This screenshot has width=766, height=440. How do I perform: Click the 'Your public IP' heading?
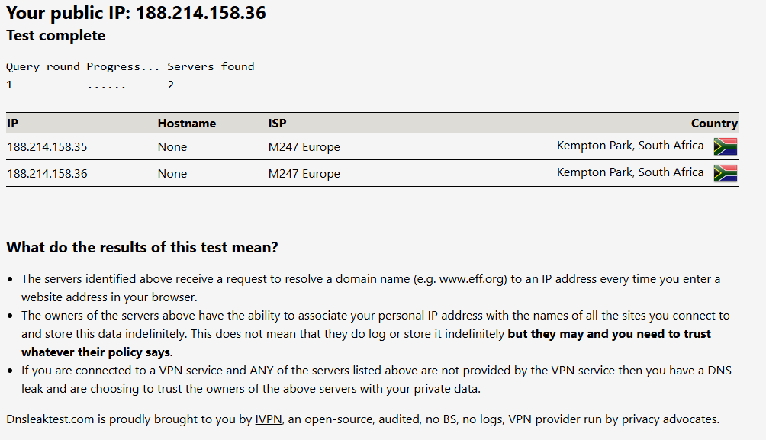point(136,13)
